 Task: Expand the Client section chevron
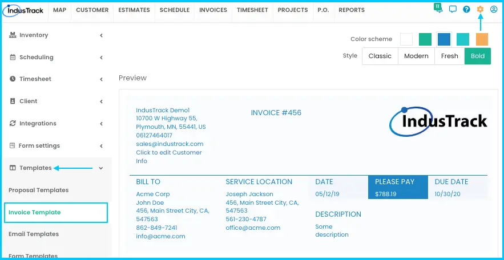(101, 101)
